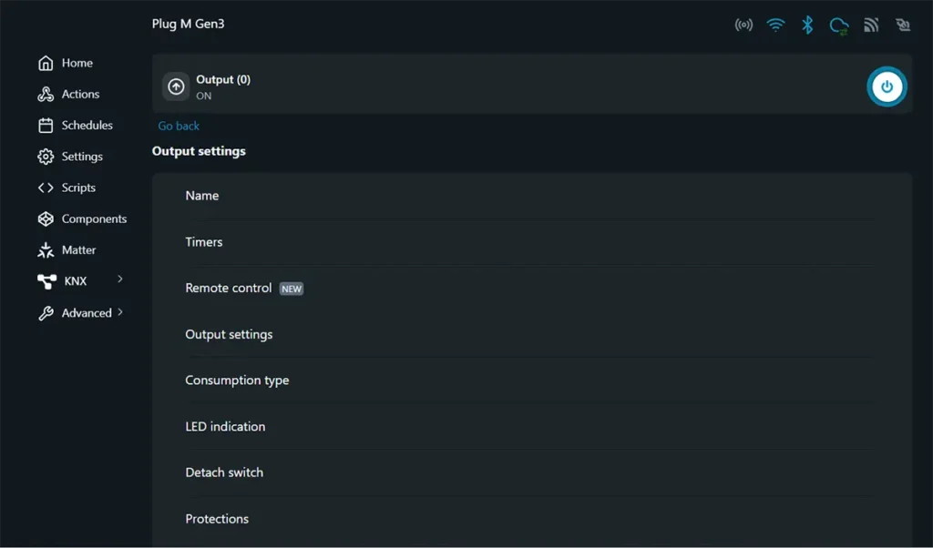Toggle the Output power button
Screen dimensions: 933x548
886,87
